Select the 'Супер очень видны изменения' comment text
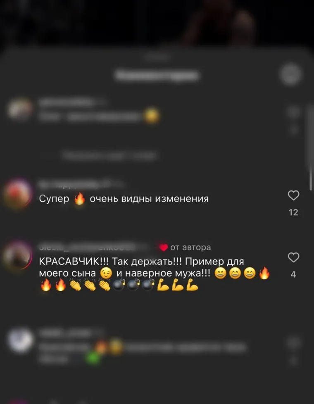Viewport: 314px width, 404px height. point(124,199)
